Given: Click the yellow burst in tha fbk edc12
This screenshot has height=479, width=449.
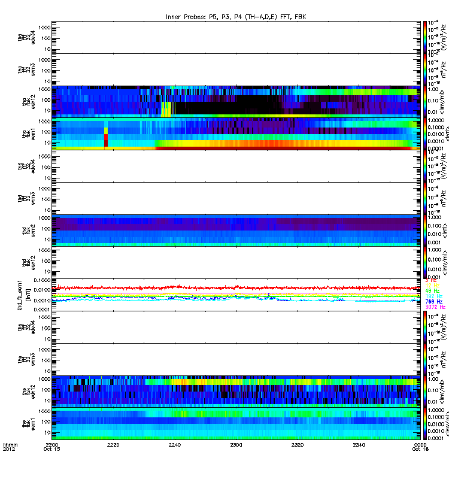Looking at the screenshot, I should click(x=168, y=110).
